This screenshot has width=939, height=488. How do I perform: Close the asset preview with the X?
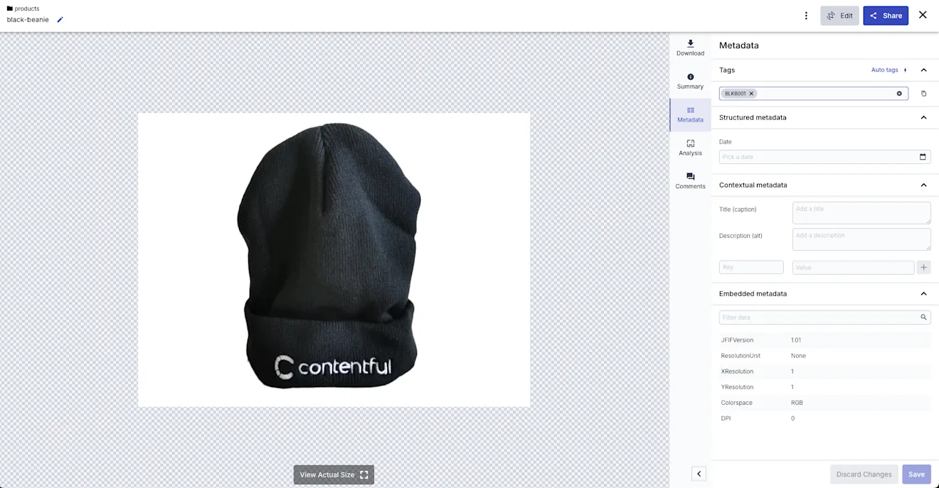(x=923, y=15)
